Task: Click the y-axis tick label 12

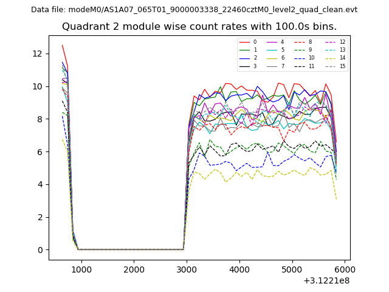Action: click(x=38, y=54)
